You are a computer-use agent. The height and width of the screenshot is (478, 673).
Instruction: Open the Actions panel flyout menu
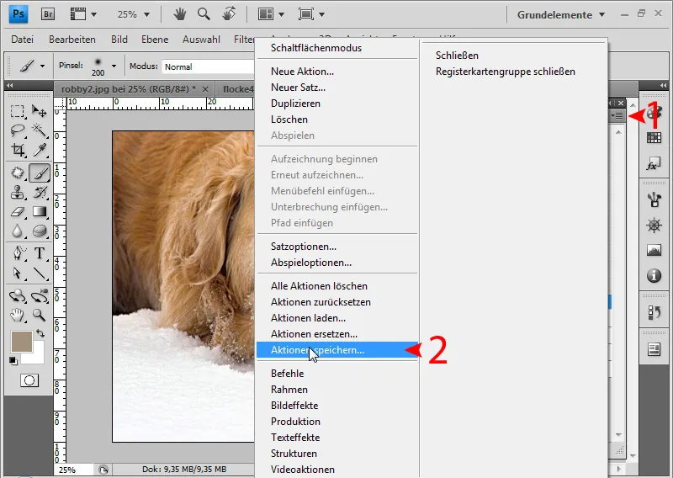click(x=617, y=115)
